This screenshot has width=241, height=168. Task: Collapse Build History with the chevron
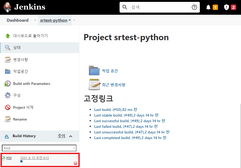71,136
